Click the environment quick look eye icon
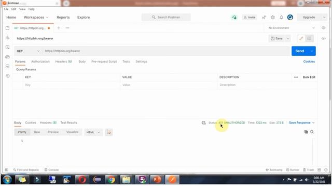This screenshot has height=186, width=332. coord(324,28)
